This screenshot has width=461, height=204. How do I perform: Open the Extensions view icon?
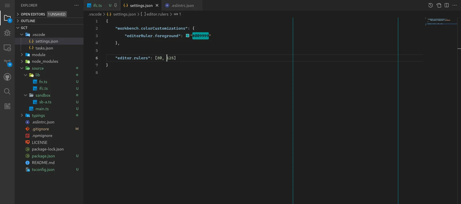pyautogui.click(x=7, y=106)
